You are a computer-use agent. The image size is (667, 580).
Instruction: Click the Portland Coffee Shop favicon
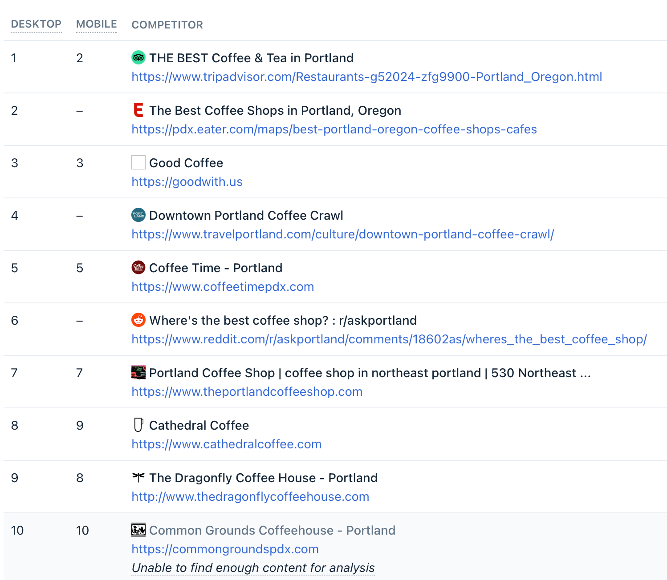coord(138,372)
